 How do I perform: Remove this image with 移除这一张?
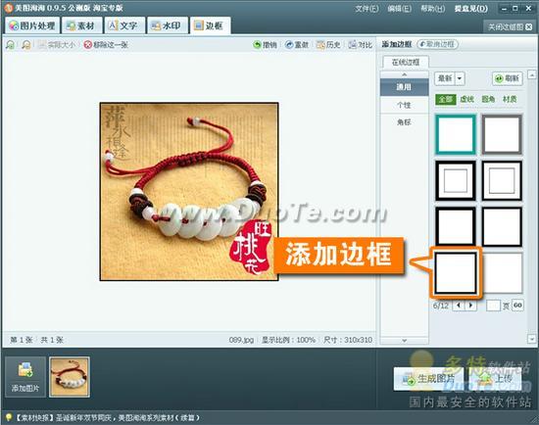pyautogui.click(x=106, y=45)
